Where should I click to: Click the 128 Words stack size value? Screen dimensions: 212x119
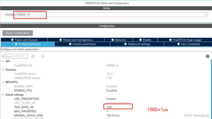[x=113, y=115]
